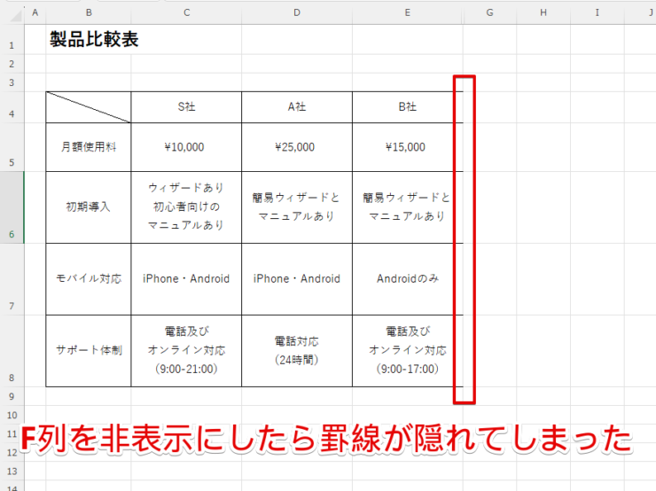Select the 電話対応 (24時間) cell

pos(297,351)
